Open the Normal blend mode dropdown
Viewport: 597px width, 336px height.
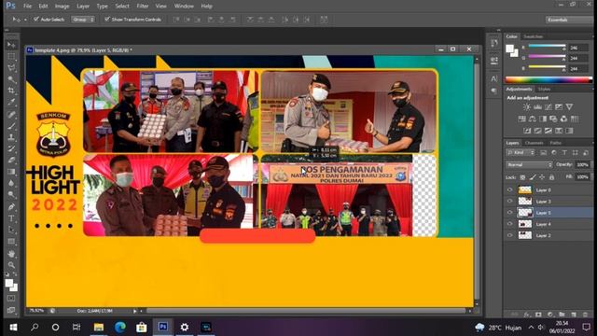529,165
